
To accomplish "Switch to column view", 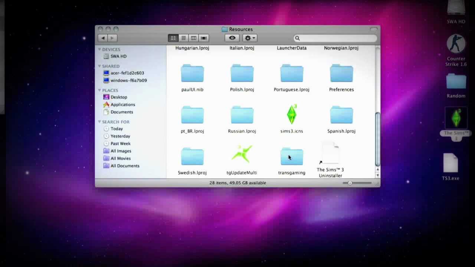I will pos(193,38).
